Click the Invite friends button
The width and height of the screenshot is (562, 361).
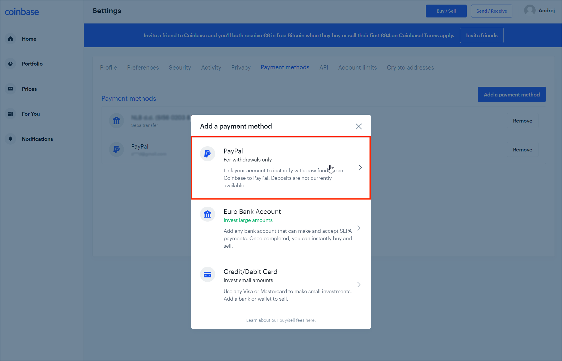(482, 35)
